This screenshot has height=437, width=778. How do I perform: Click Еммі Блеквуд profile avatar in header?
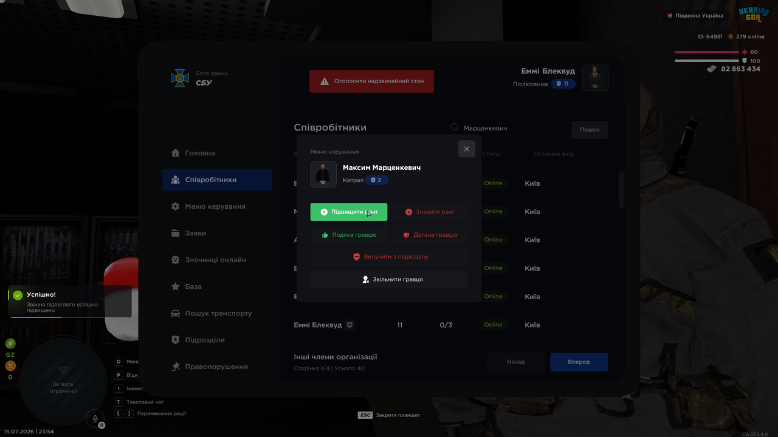596,78
